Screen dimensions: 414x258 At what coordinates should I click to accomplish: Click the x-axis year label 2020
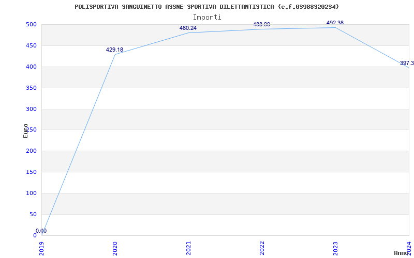pos(115,248)
